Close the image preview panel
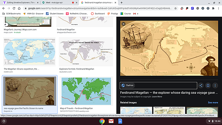Image resolution: width=222 pixels, height=125 pixels. click(x=123, y=24)
